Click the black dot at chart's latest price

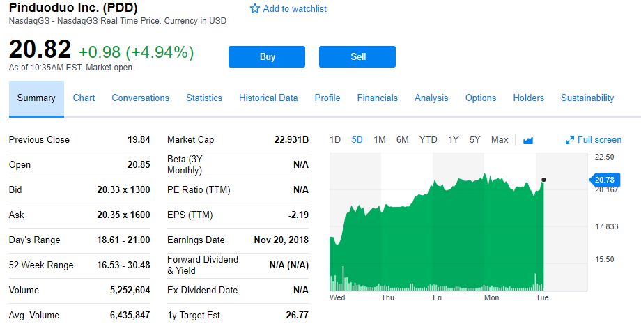543,180
